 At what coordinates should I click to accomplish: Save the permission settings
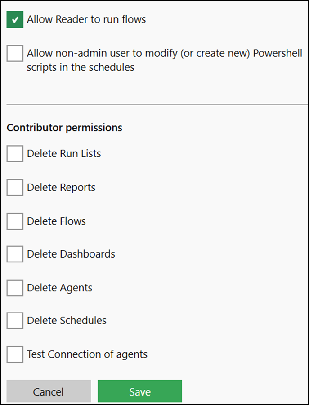click(139, 391)
